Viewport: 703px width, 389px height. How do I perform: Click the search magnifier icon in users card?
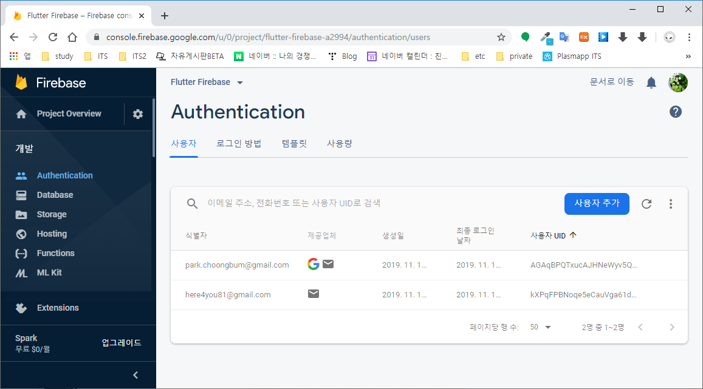[x=193, y=204]
